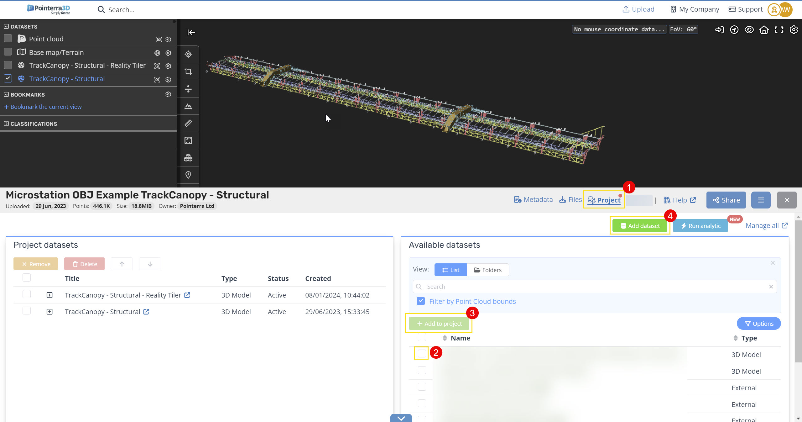Viewport: 802px width, 422px height.
Task: Activate the clipping plane tool
Action: tap(188, 89)
